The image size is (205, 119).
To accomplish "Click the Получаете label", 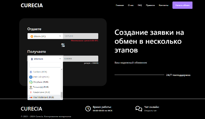I will 37,52.
